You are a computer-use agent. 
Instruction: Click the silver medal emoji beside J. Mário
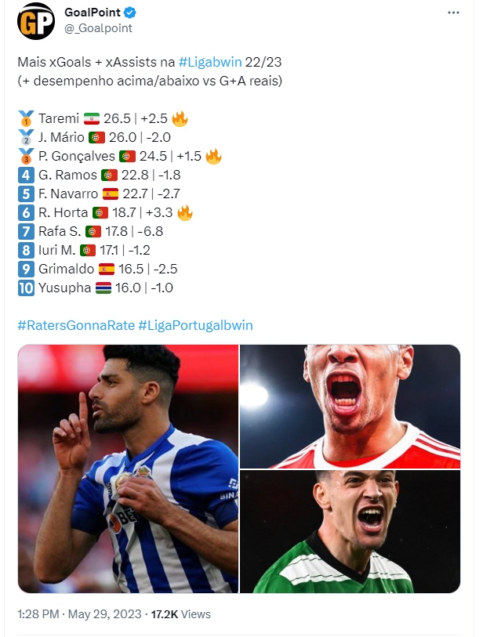[25, 137]
